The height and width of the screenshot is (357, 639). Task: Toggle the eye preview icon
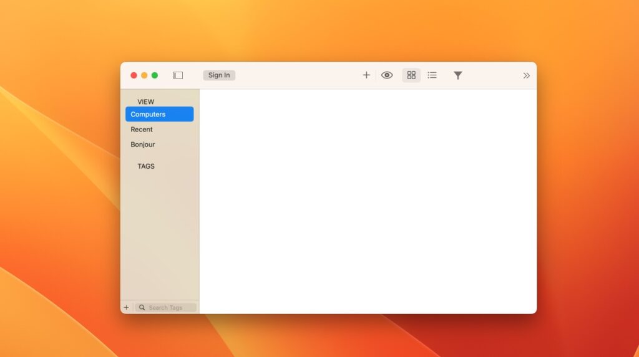coord(387,75)
